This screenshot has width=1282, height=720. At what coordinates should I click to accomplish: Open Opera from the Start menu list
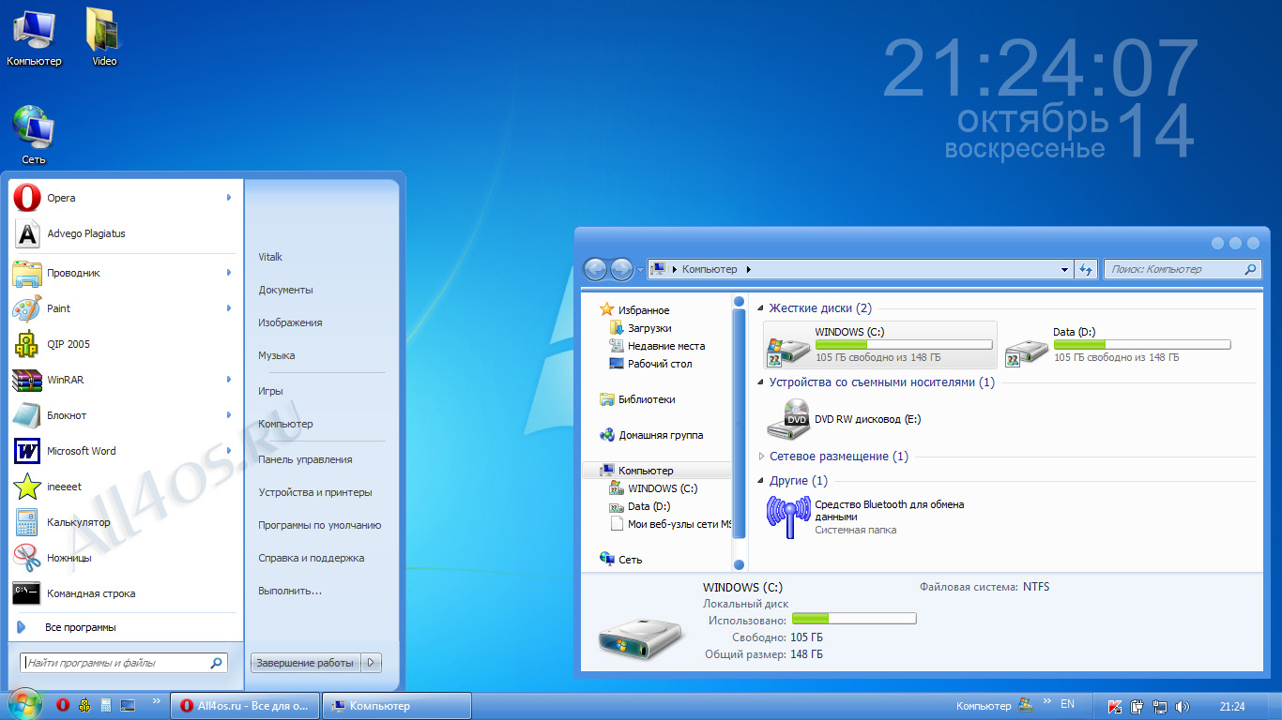122,198
